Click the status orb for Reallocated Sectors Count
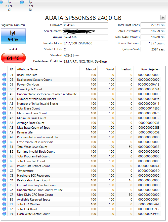Image resolution: width=168 pixels, height=222 pixels. click(4, 79)
